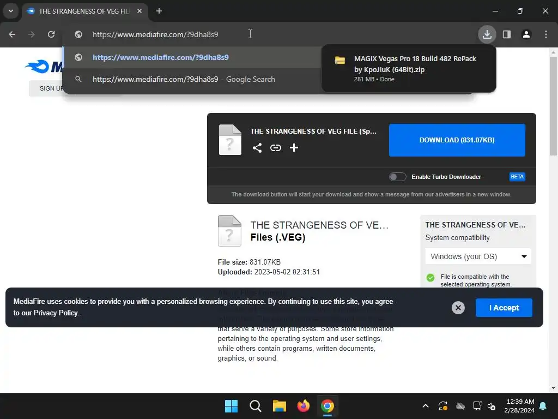Viewport: 558px width, 419px height.
Task: Expand the tab search chevron
Action: point(11,11)
